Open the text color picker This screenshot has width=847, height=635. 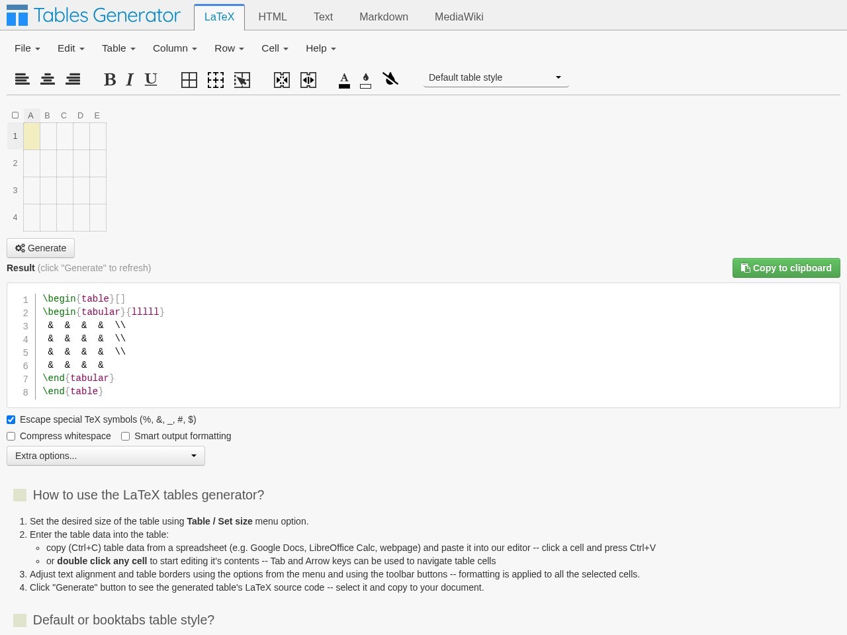click(x=344, y=80)
